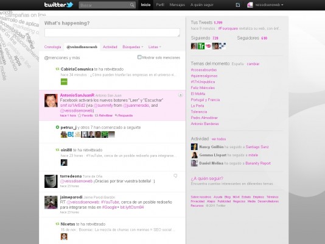Click the AntonioSanJuanR username

(77, 95)
